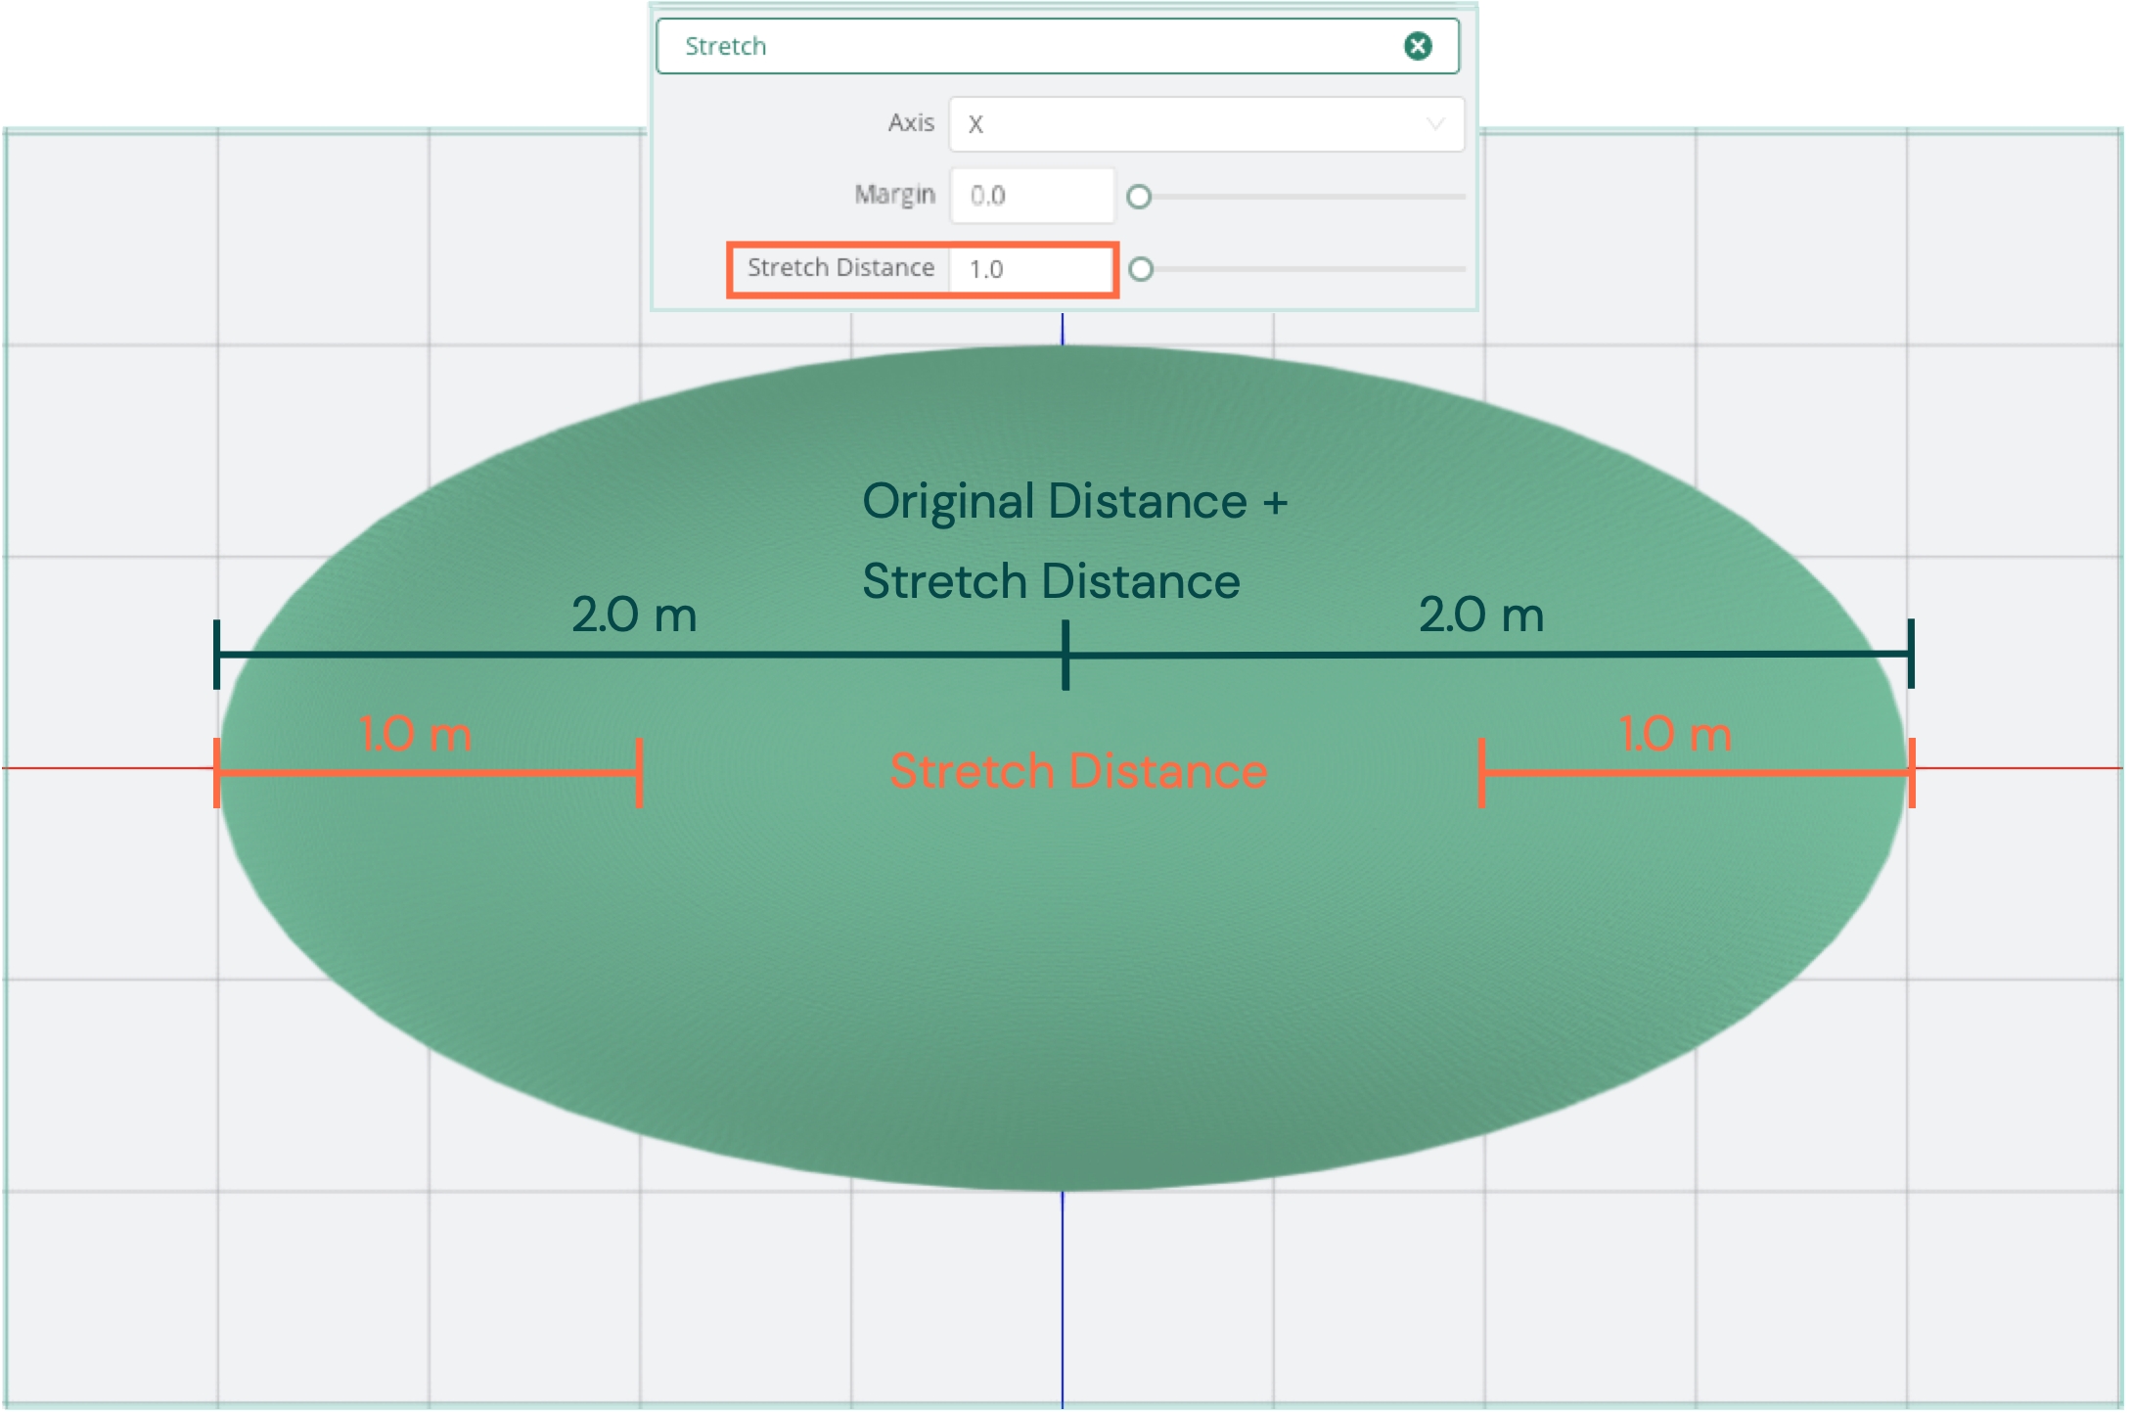Click the Margin label
Screen dimensions: 2131x1413
coord(894,195)
